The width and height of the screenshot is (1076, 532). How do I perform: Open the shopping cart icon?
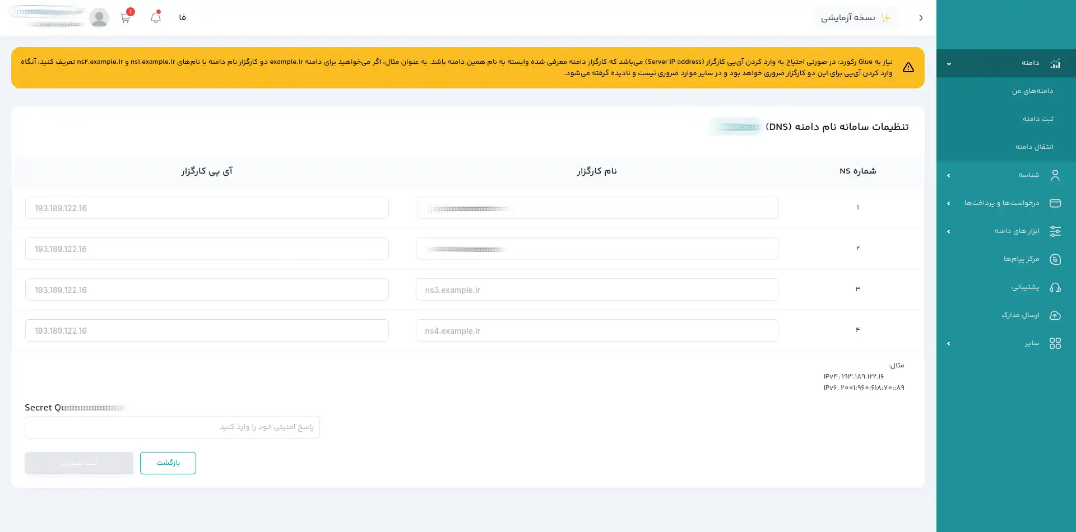click(x=125, y=18)
